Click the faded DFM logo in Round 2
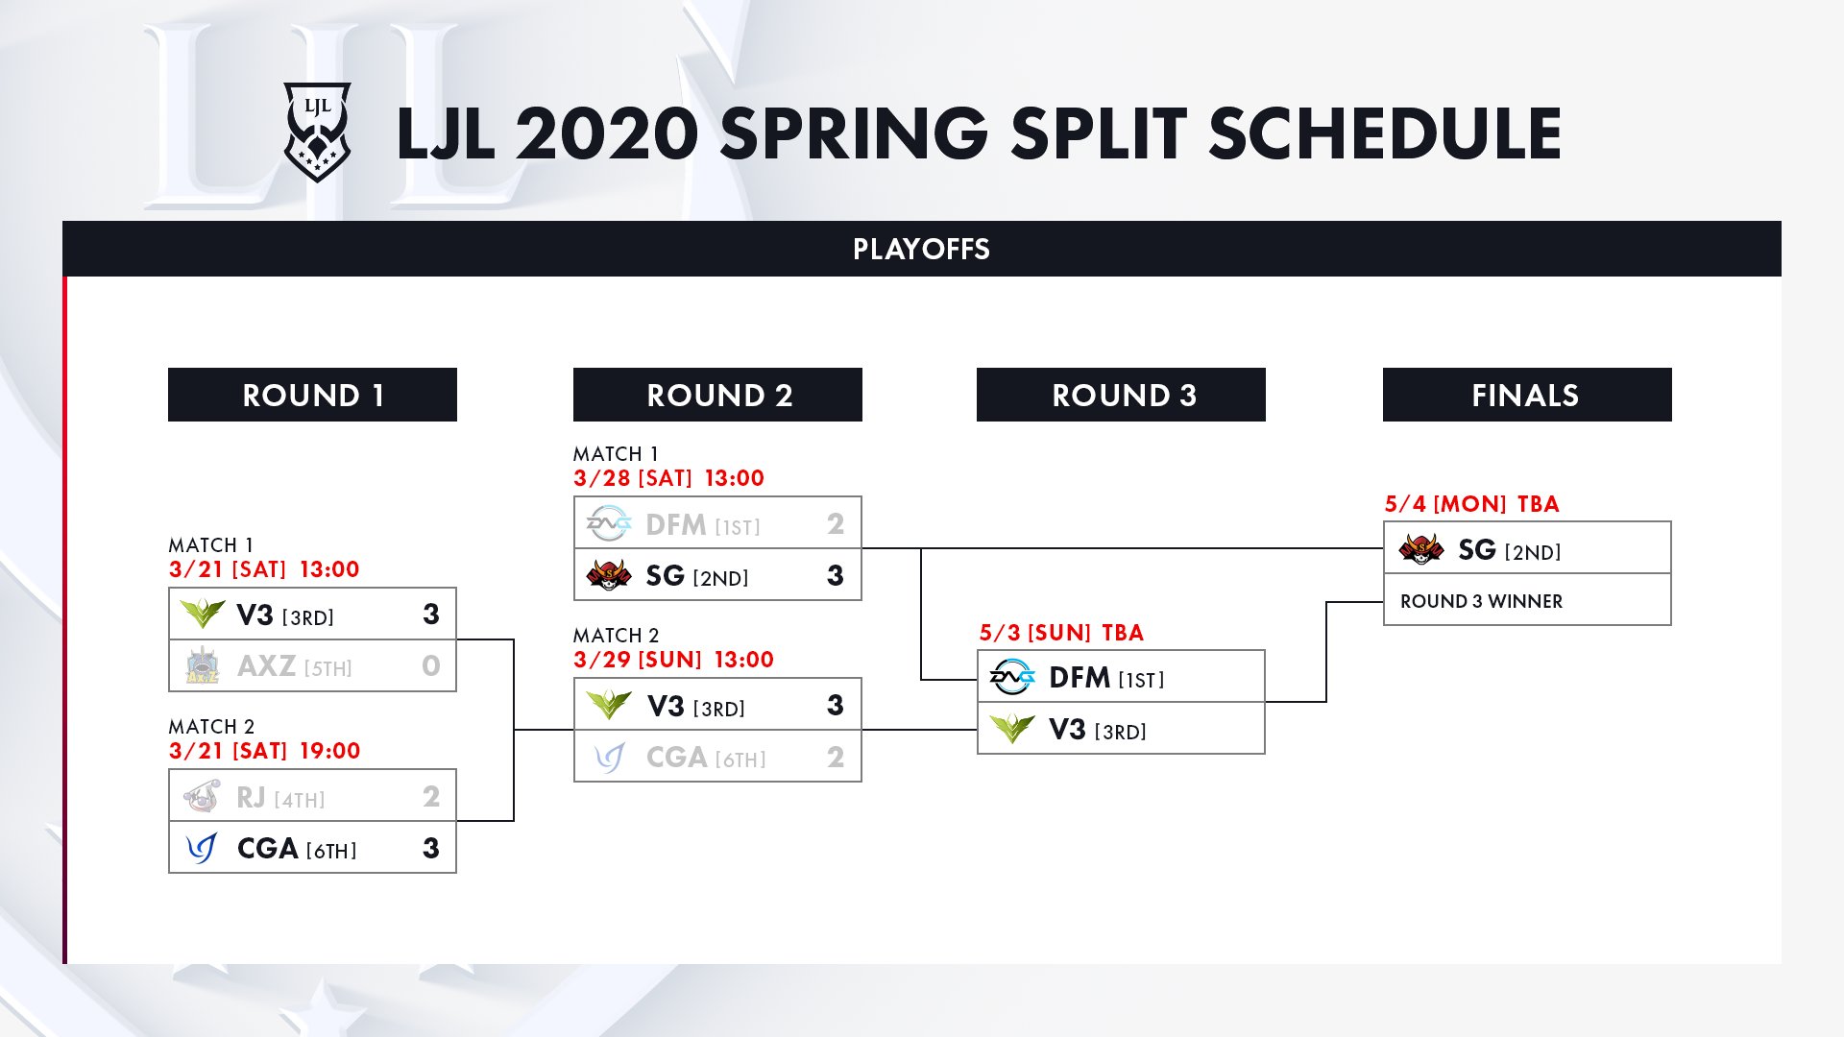 tap(609, 524)
